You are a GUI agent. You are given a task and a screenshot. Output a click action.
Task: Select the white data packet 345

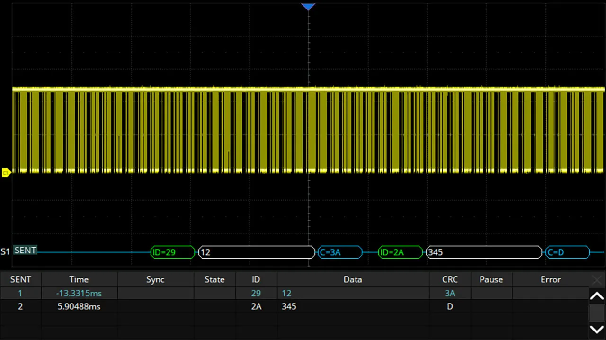coord(484,252)
